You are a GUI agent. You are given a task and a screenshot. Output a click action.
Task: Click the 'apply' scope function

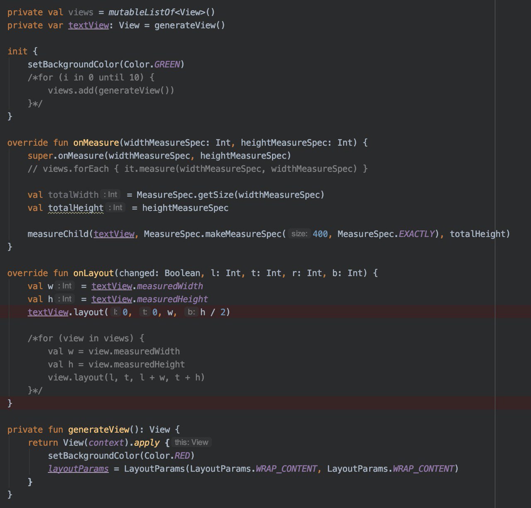(x=147, y=443)
